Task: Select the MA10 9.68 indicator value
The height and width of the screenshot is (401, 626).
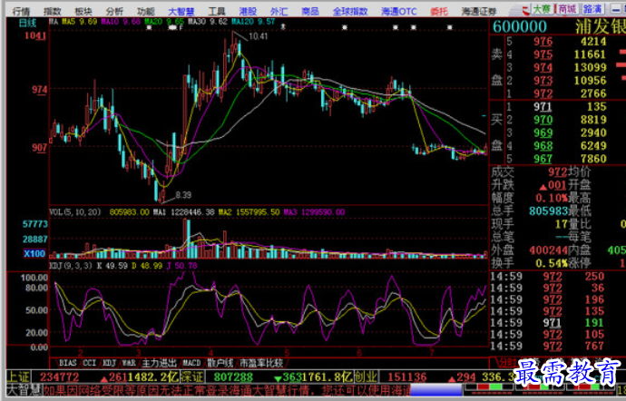Action: 122,22
